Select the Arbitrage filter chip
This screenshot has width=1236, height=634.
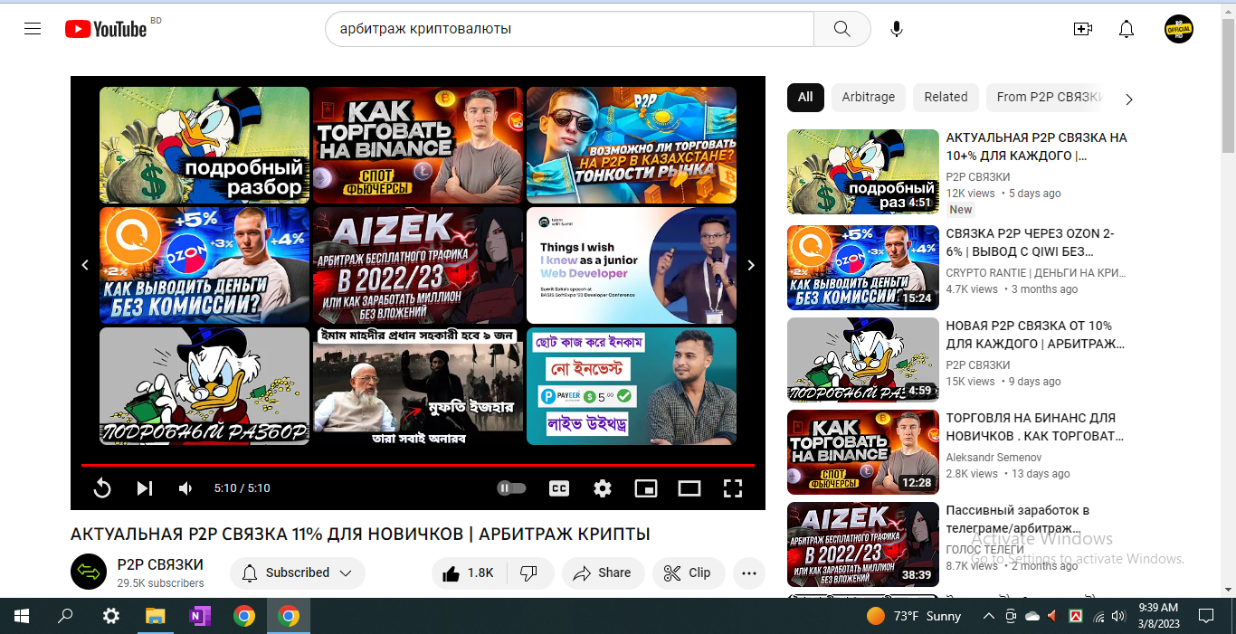[868, 97]
